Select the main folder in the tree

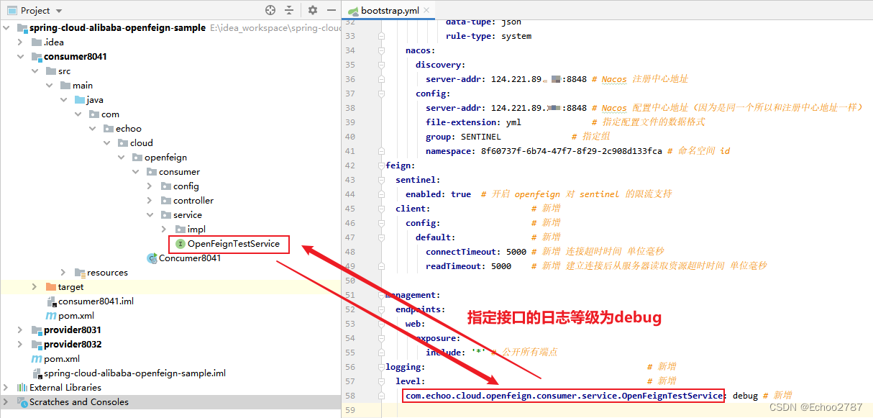pyautogui.click(x=83, y=86)
